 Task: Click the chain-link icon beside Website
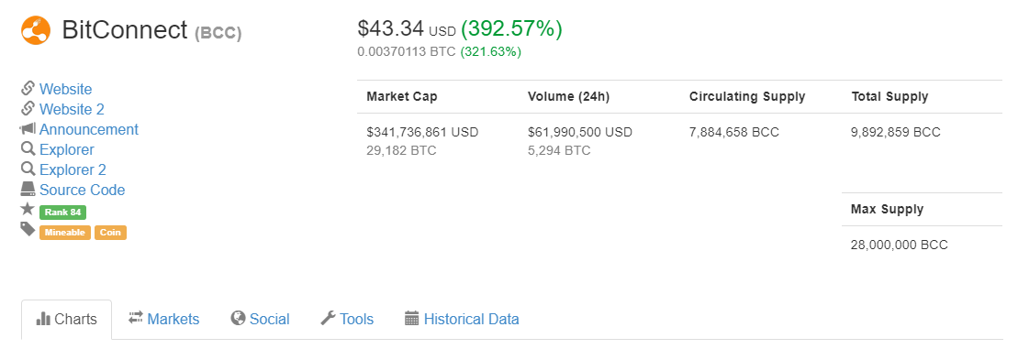point(28,88)
